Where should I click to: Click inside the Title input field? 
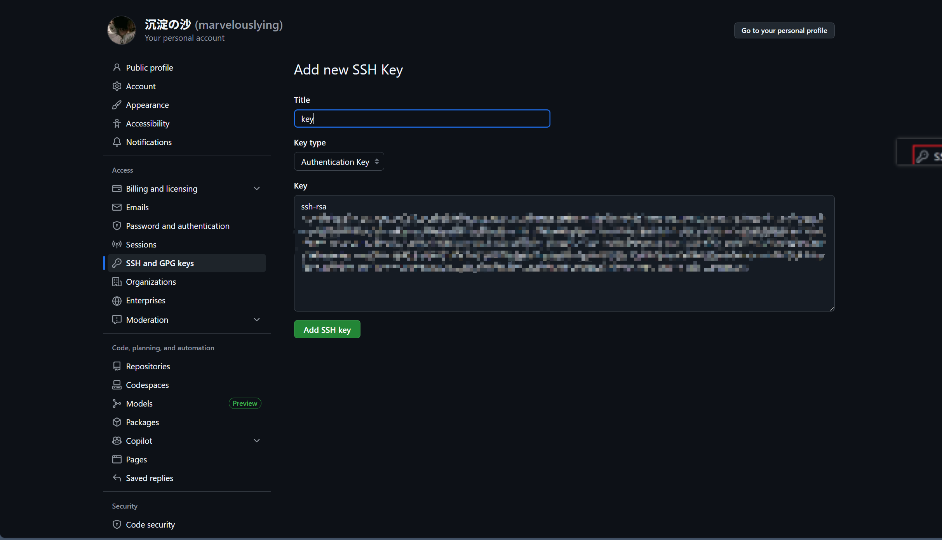point(422,119)
